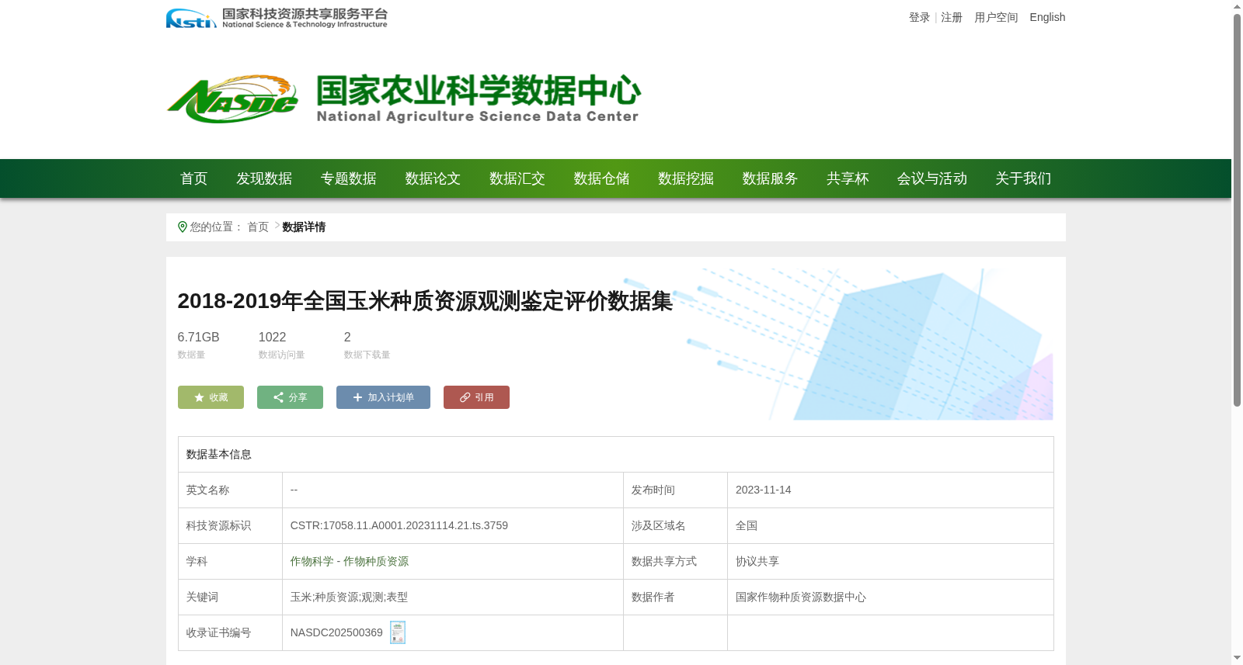Click the 分享 share button
This screenshot has height=665, width=1243.
pyautogui.click(x=290, y=397)
